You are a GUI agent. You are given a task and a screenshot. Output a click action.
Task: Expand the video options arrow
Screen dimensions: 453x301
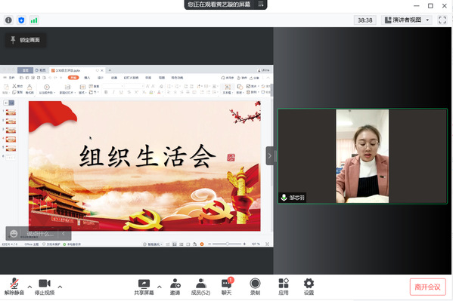[60, 287]
